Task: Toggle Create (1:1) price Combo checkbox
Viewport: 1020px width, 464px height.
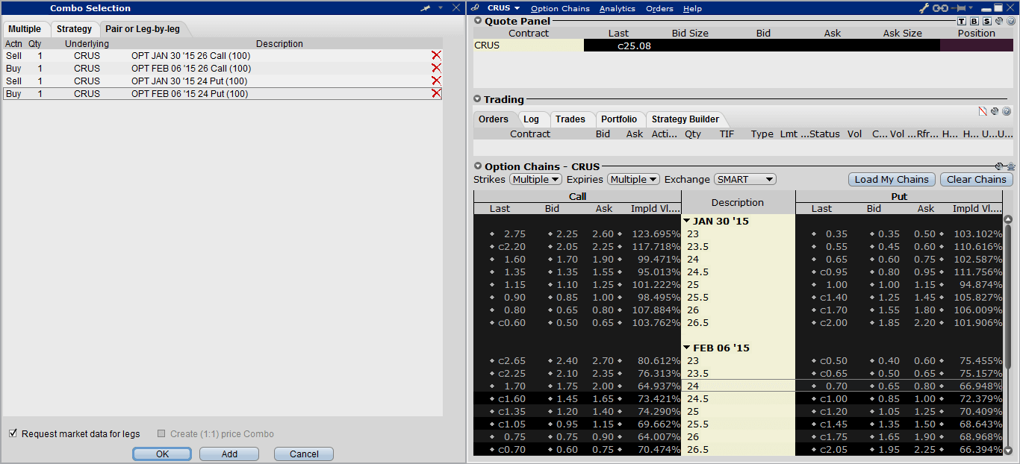Action: click(162, 433)
